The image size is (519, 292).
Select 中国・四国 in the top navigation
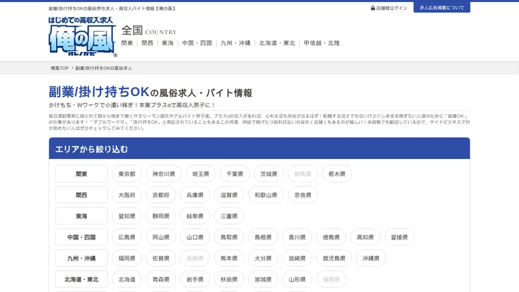(x=197, y=43)
